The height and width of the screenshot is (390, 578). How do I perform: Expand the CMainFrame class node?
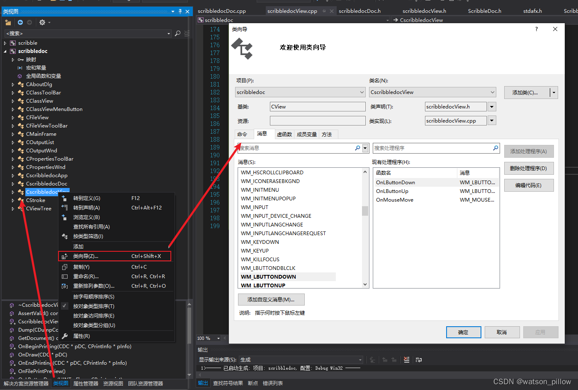tap(13, 134)
